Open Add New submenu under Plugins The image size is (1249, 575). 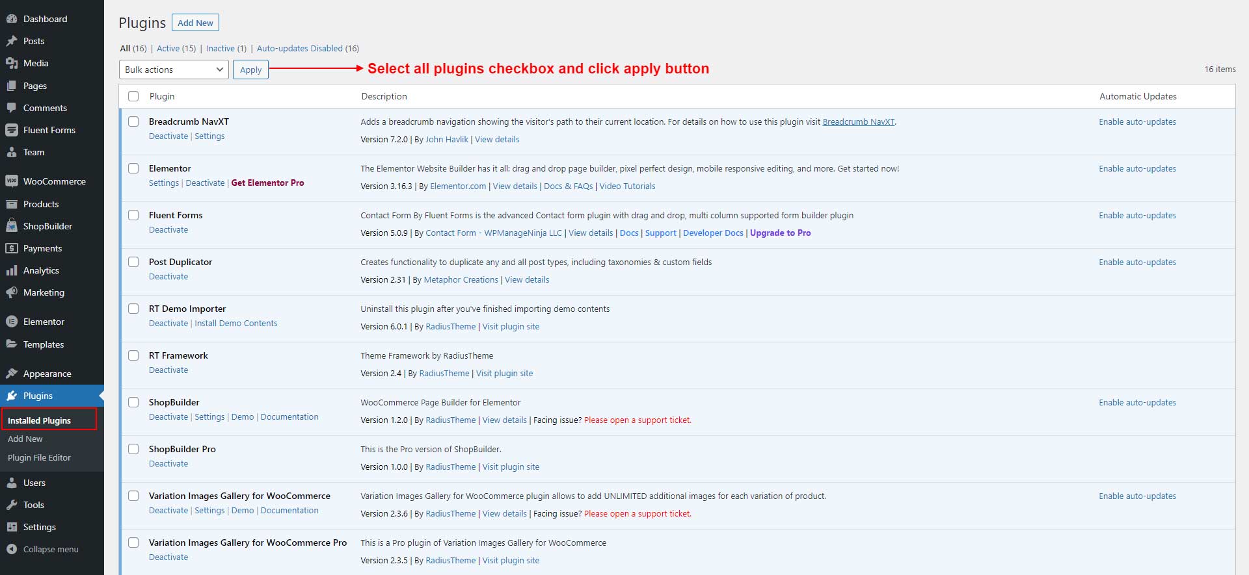coord(25,439)
